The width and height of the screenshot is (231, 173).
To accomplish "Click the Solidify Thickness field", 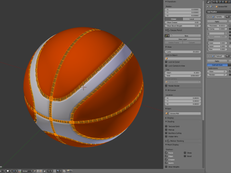I will (x=217, y=25).
